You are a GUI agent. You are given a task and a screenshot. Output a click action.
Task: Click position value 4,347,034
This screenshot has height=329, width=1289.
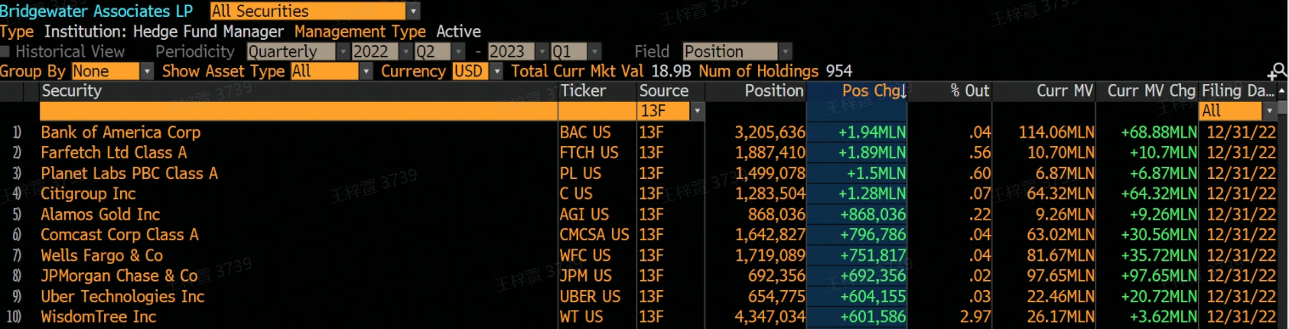coord(770,317)
